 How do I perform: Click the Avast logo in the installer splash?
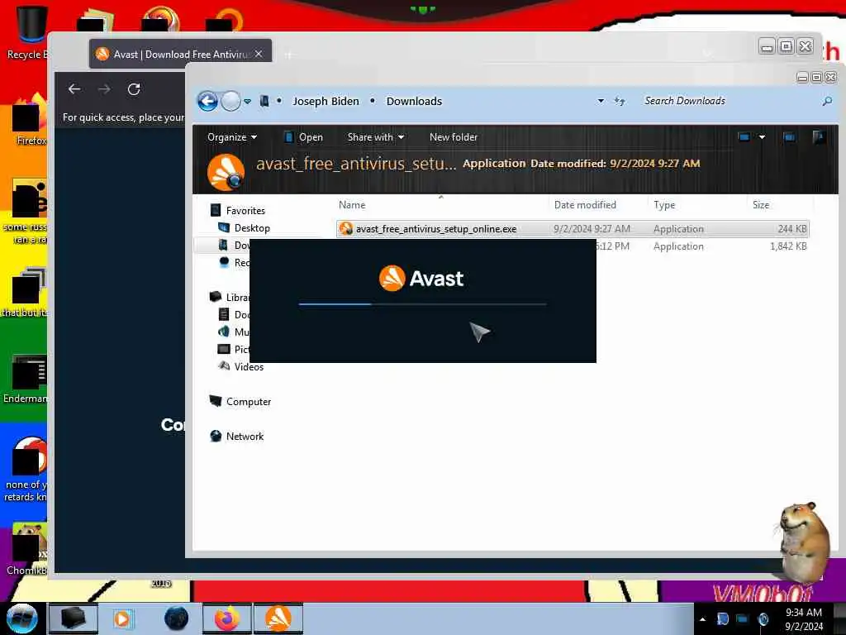(x=421, y=279)
